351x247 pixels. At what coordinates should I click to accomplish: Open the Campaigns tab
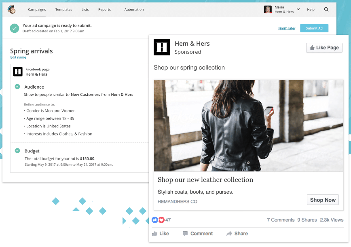pos(37,9)
